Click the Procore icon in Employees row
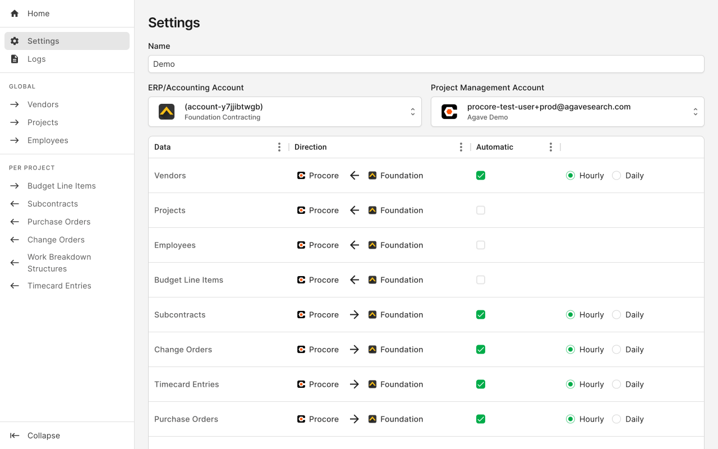718x449 pixels. [x=301, y=245]
